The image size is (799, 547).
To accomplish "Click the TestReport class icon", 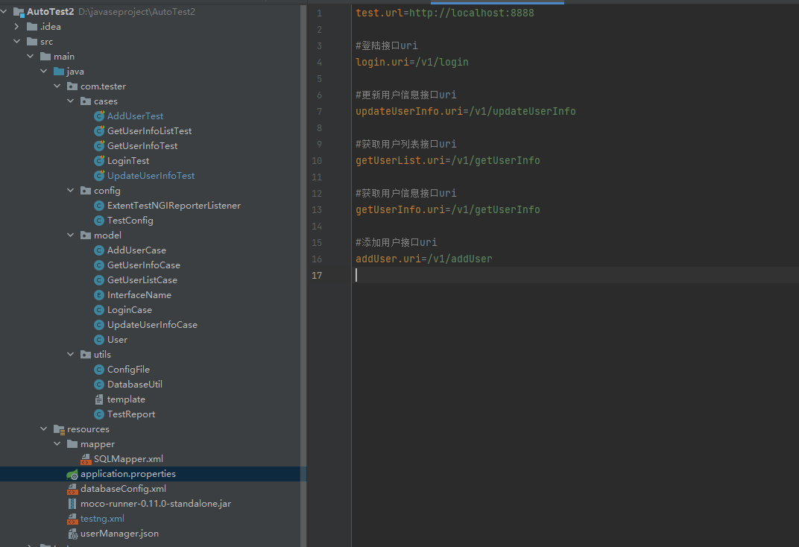I will pyautogui.click(x=99, y=414).
